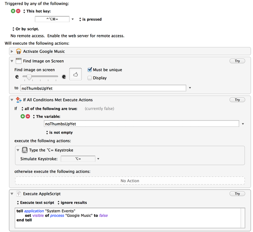Click the Execute AppleScript script icon
The height and width of the screenshot is (232, 253).
[18, 193]
